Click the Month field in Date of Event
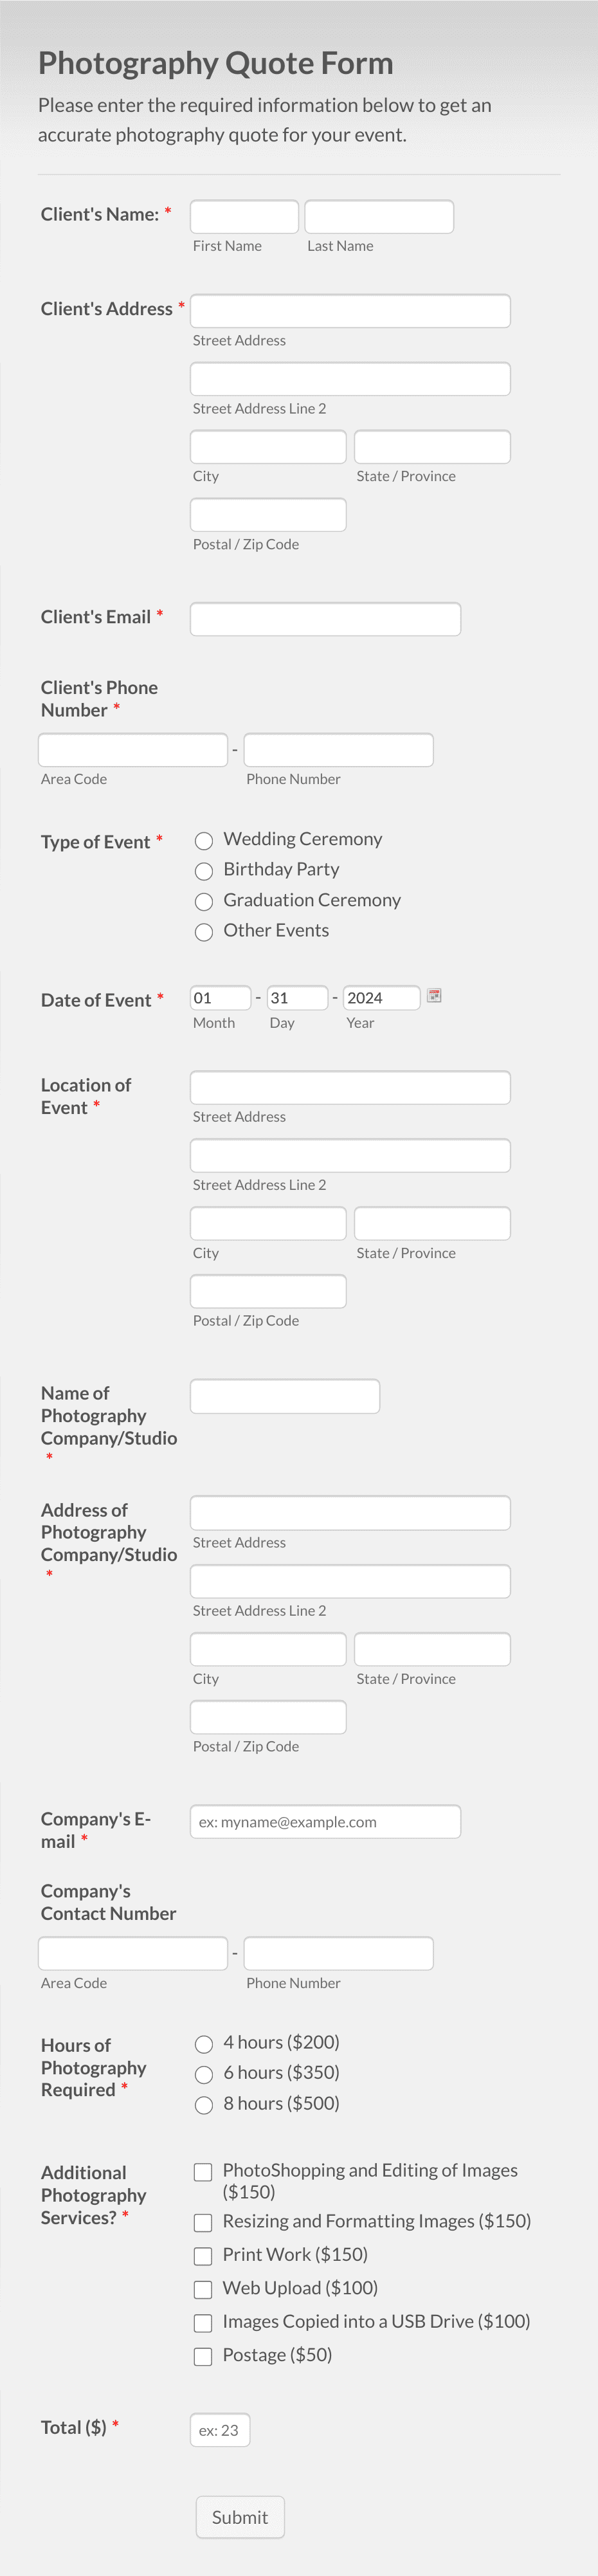 point(220,997)
